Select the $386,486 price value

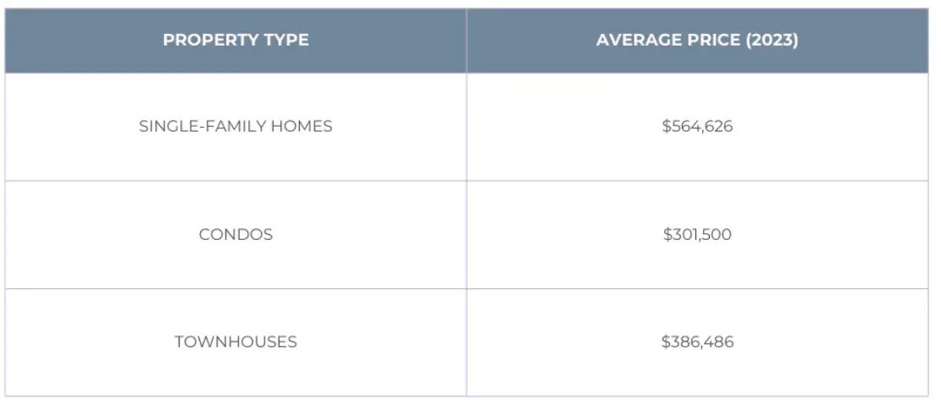click(x=697, y=342)
